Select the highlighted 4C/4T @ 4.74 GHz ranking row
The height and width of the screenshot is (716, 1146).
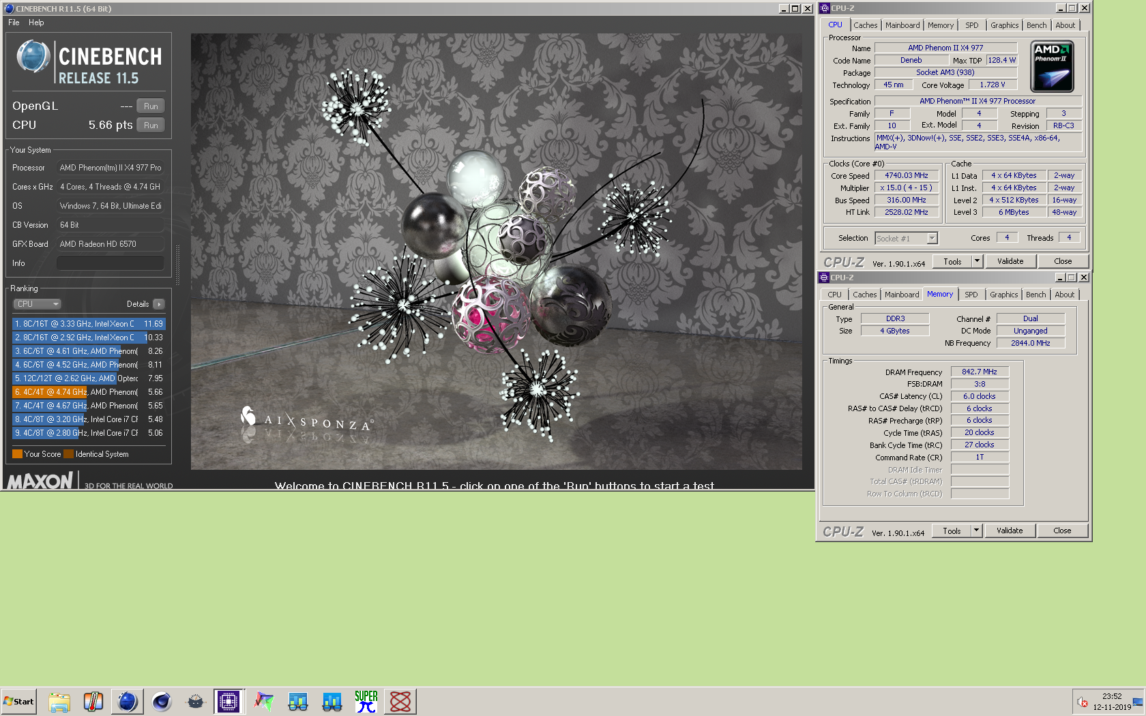point(89,392)
